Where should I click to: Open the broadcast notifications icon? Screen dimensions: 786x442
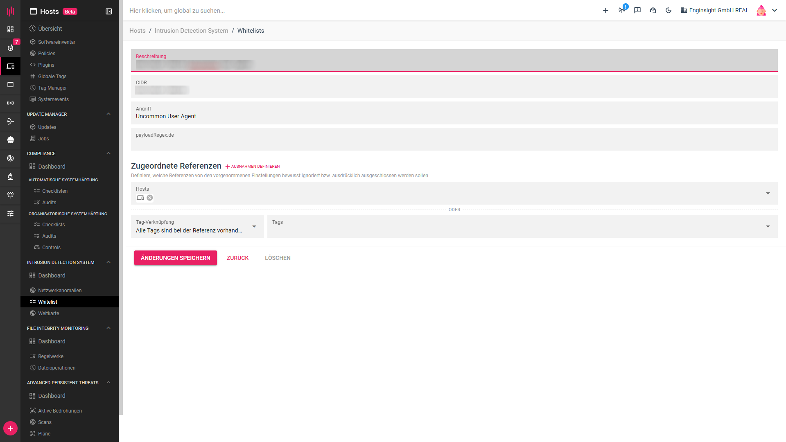622,10
